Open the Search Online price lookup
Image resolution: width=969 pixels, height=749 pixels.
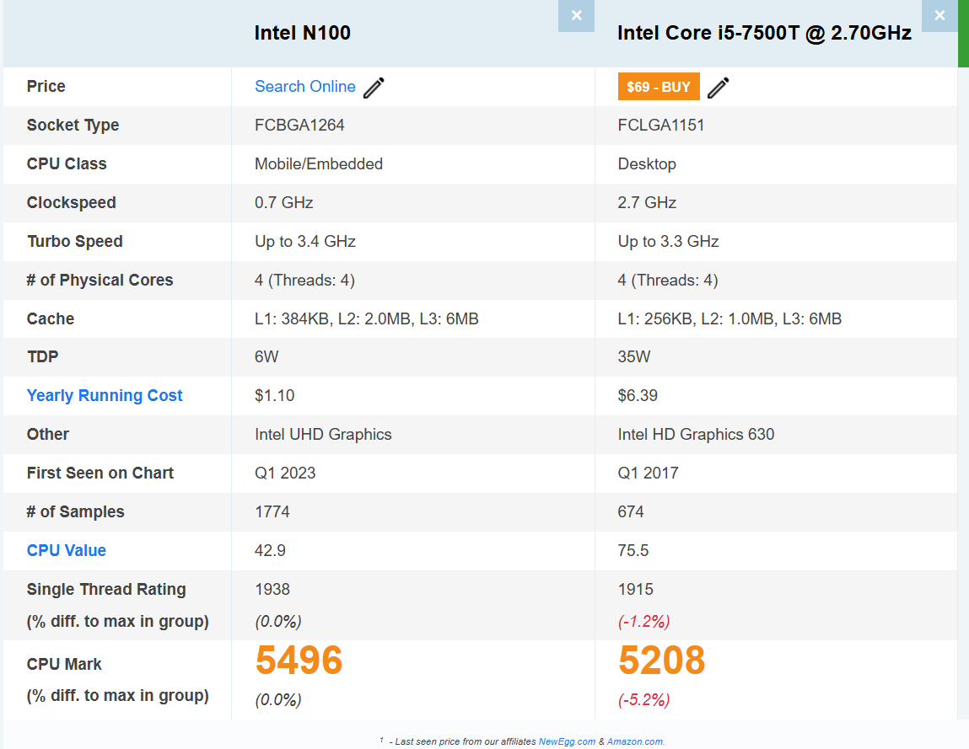[x=305, y=87]
